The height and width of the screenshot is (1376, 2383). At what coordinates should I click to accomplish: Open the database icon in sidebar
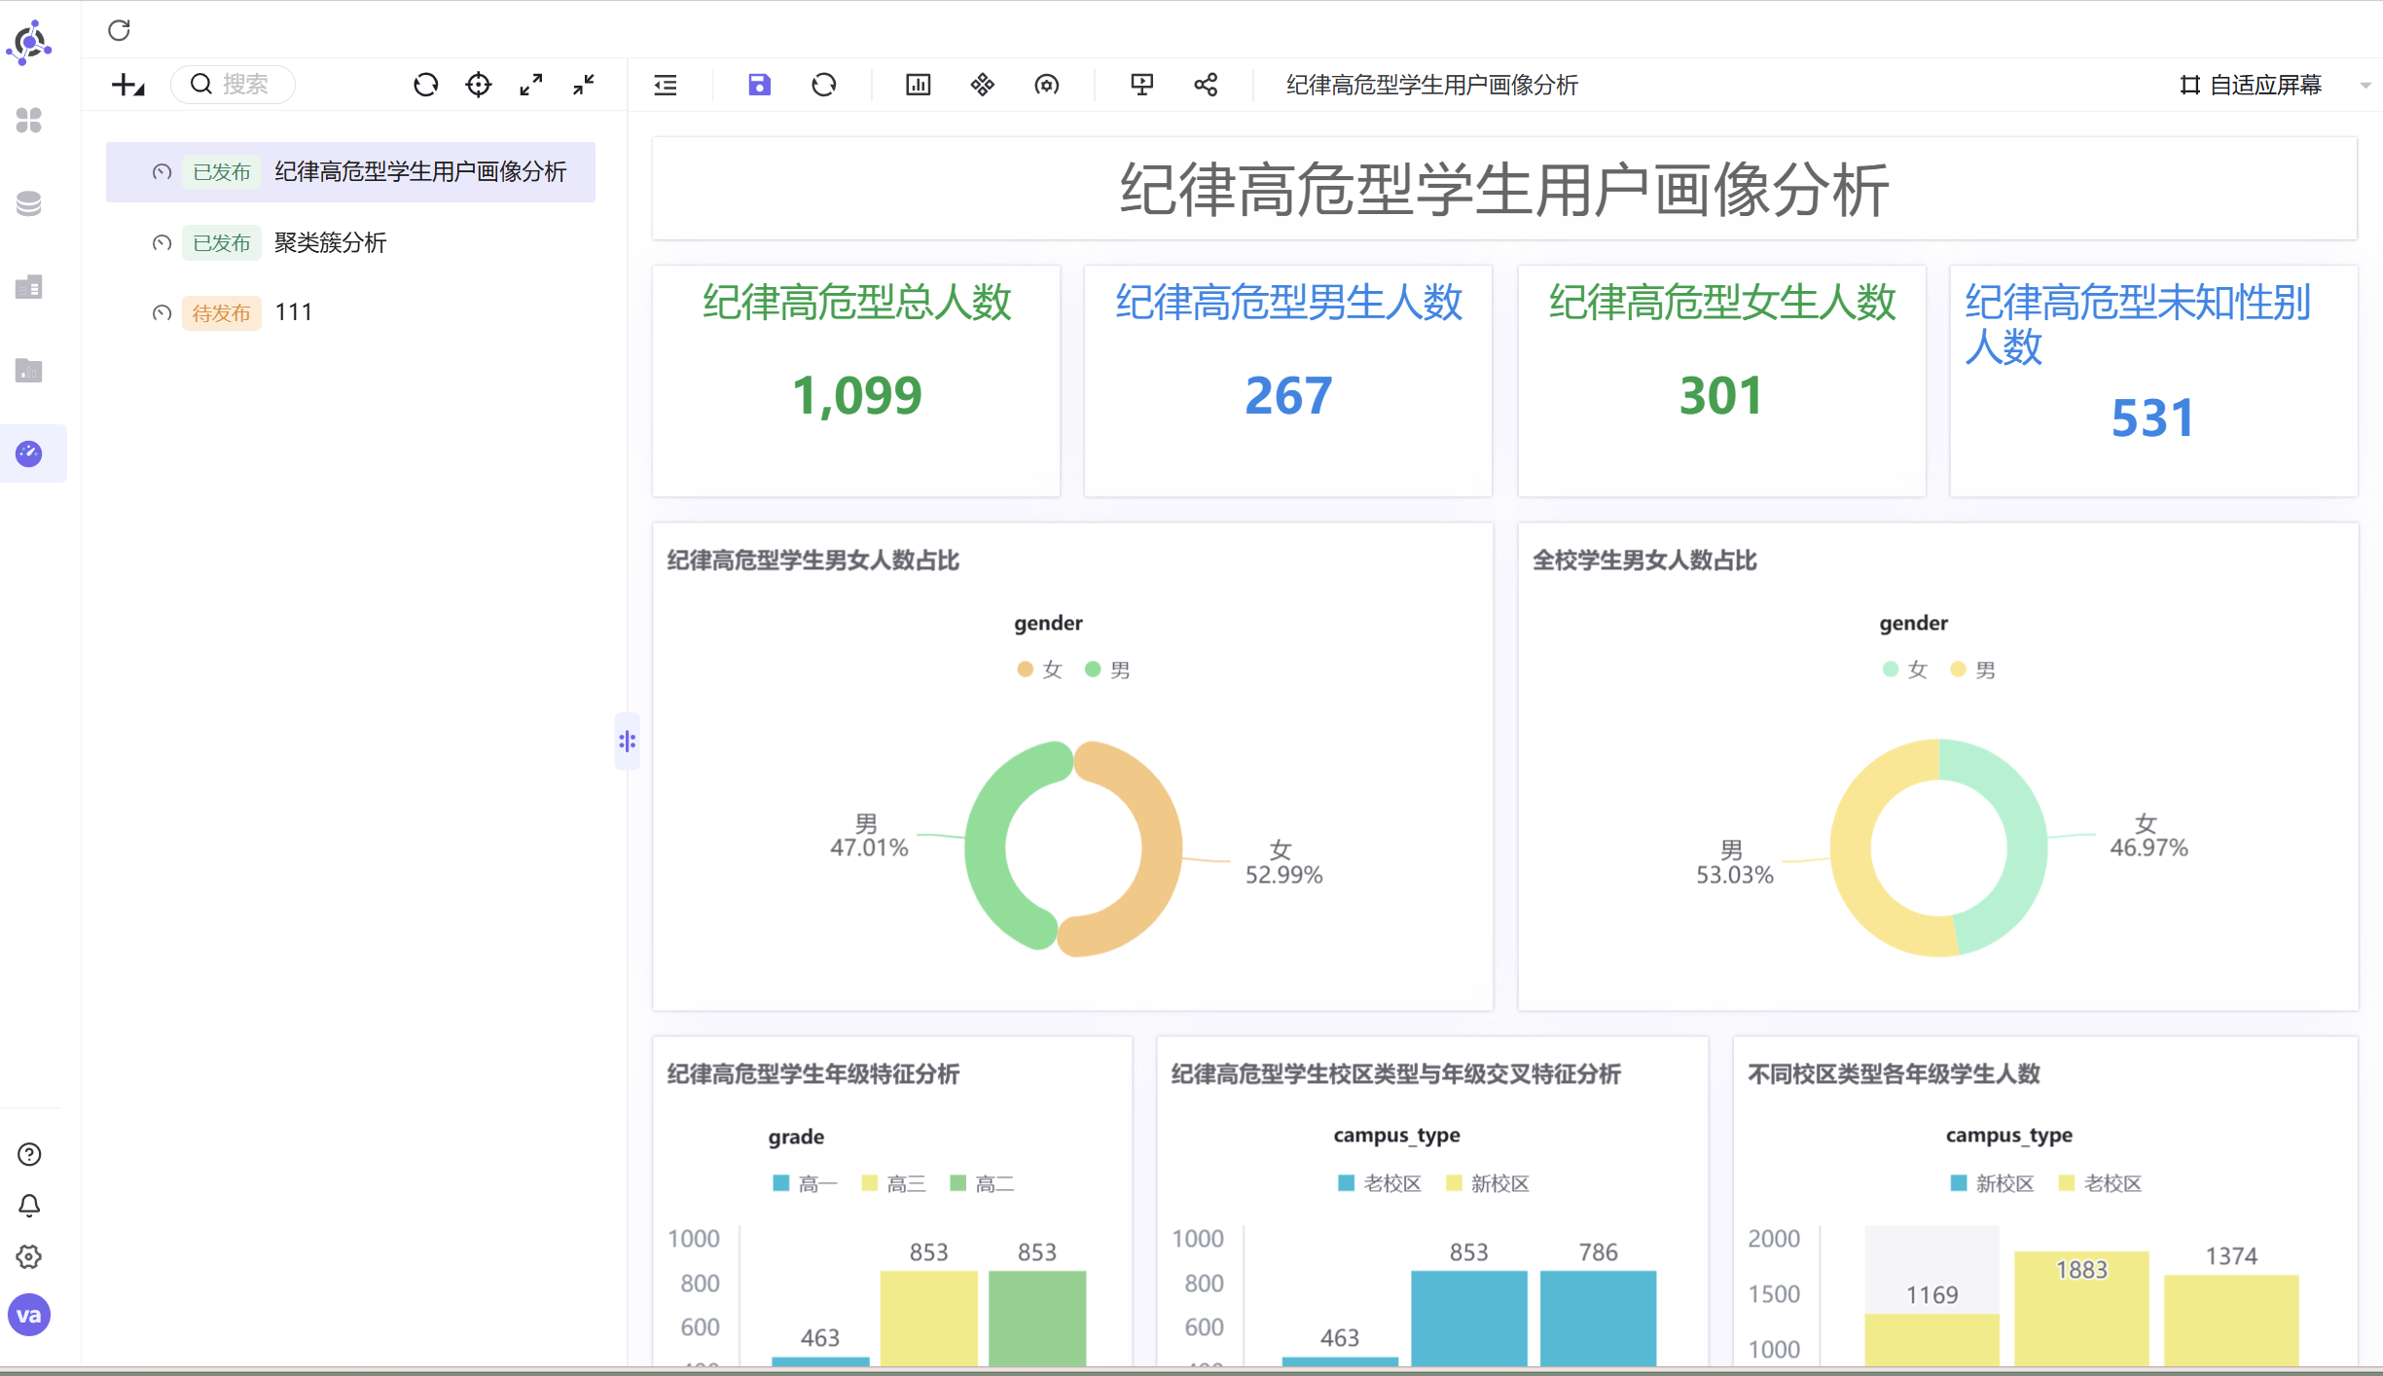[x=29, y=203]
